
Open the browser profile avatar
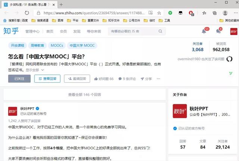pyautogui.click(x=225, y=13)
